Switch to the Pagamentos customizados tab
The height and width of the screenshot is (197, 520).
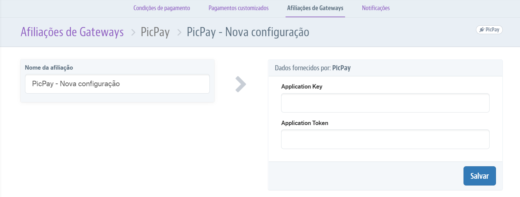239,8
